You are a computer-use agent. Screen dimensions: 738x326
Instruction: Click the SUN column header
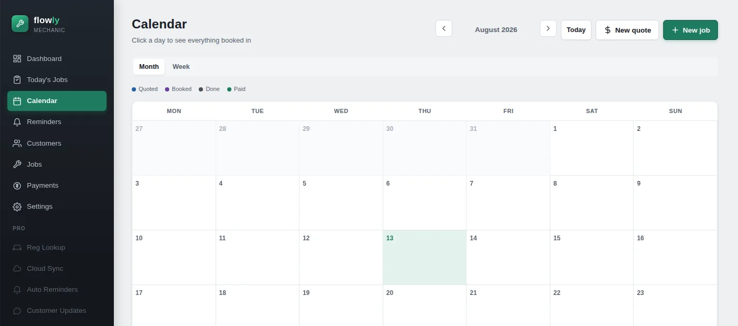tap(675, 111)
